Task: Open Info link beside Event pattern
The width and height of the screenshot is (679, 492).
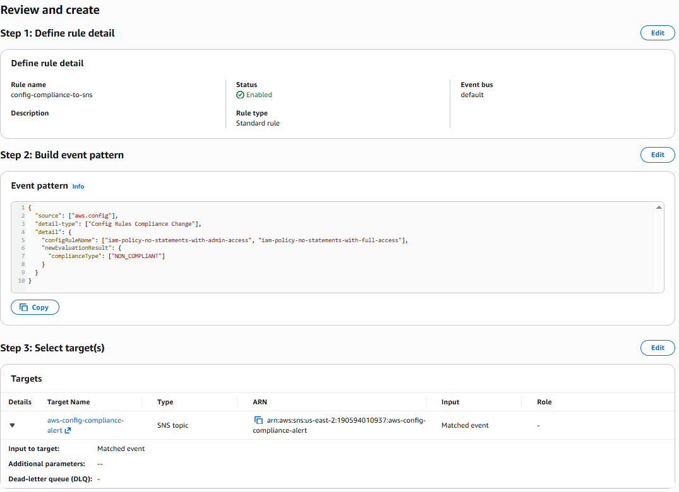Action: click(x=78, y=186)
